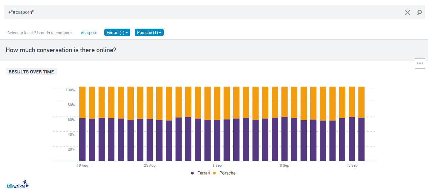The height and width of the screenshot is (193, 428).
Task: Click the 25 Aug axis label
Action: [150, 165]
